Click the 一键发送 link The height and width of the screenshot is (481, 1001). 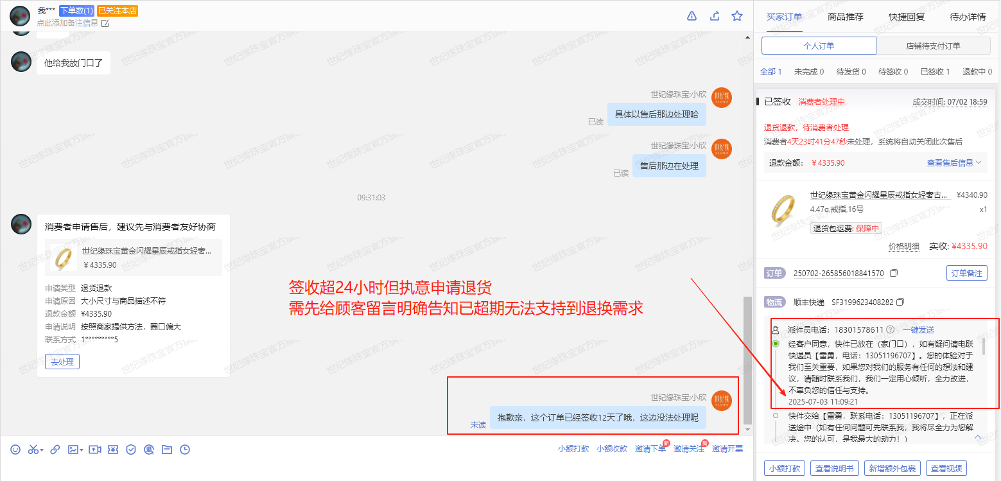918,329
